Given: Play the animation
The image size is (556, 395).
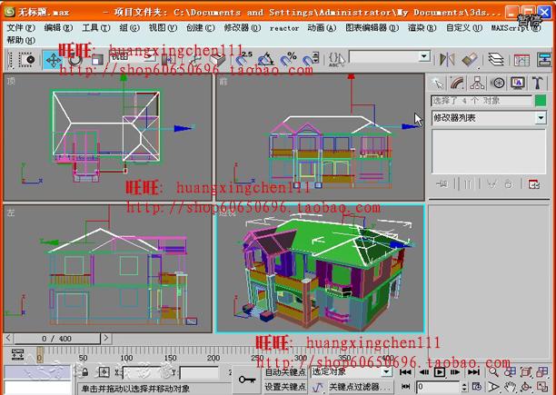Looking at the screenshot, I should [x=440, y=372].
